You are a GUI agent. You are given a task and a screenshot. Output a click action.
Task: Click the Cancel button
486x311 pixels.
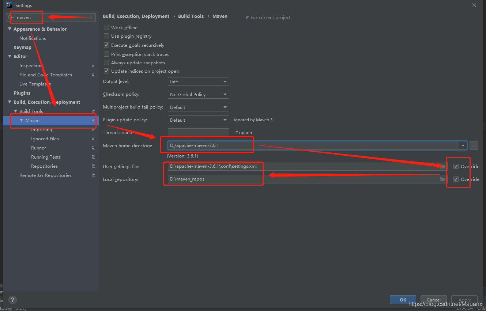(x=434, y=300)
